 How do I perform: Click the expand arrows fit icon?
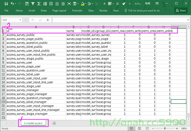[x=69, y=4]
